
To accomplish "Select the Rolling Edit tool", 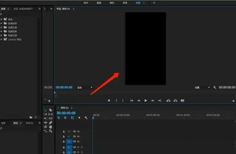I will (45, 127).
